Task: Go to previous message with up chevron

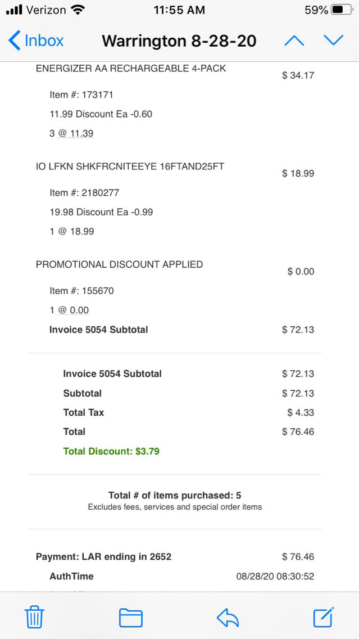Action: 294,40
